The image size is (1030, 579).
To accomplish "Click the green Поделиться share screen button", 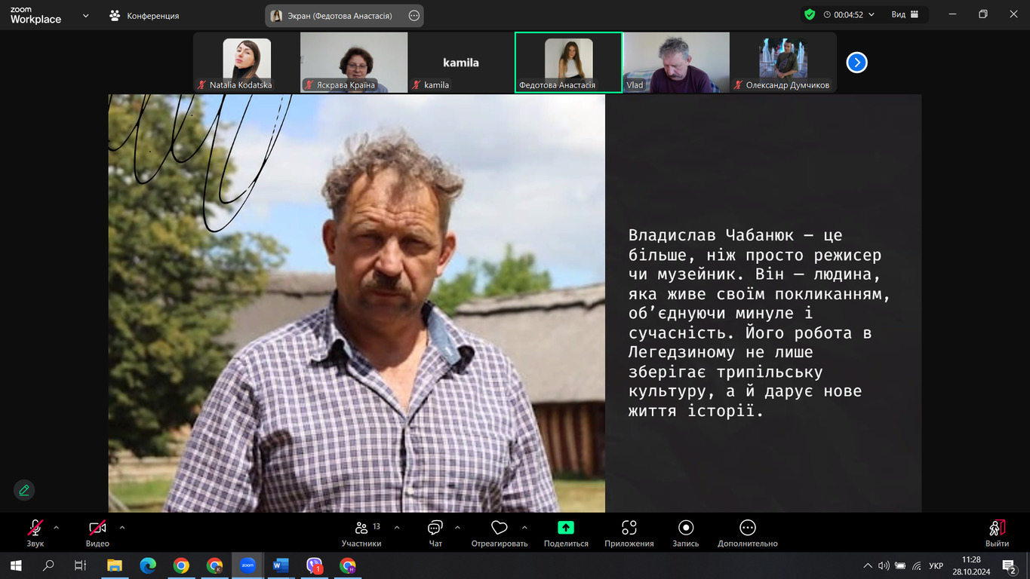I will coord(566,533).
